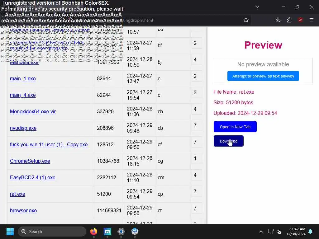This screenshot has width=319, height=239.
Task: Select the date cell 2024-12-26 18:15
Action: (140, 161)
